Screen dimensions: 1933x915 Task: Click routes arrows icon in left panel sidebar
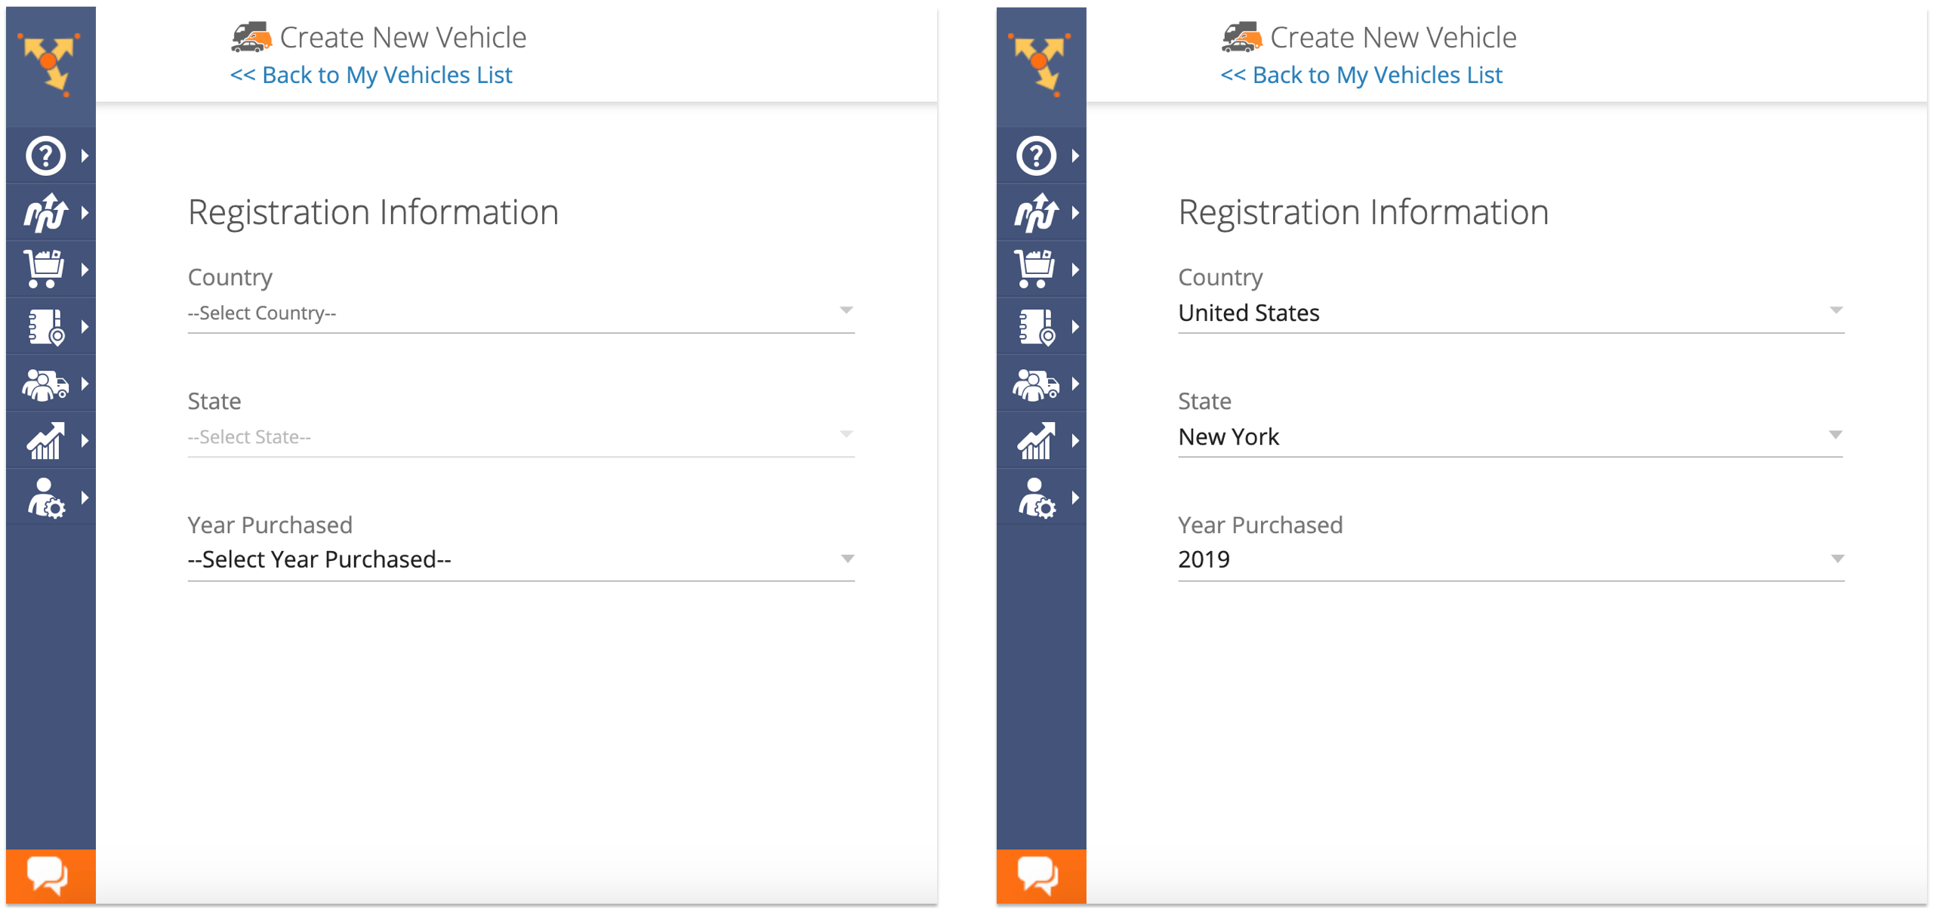[x=46, y=212]
